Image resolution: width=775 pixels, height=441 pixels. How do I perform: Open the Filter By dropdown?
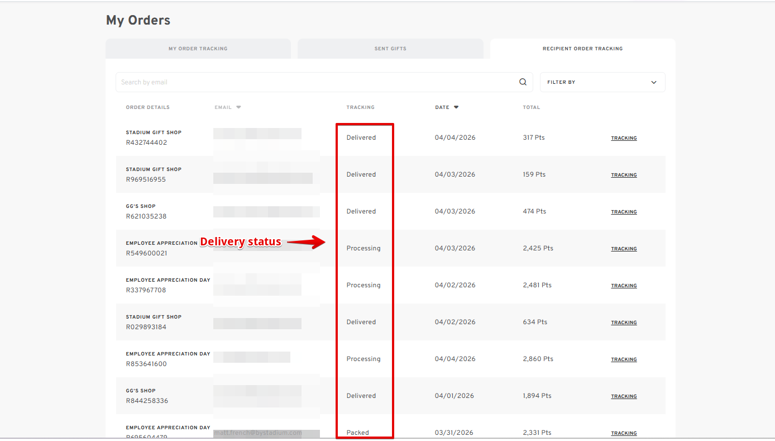click(x=602, y=82)
